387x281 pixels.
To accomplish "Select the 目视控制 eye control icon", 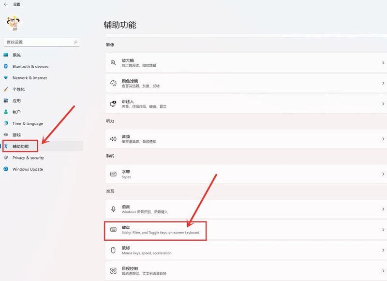I will click(x=113, y=271).
